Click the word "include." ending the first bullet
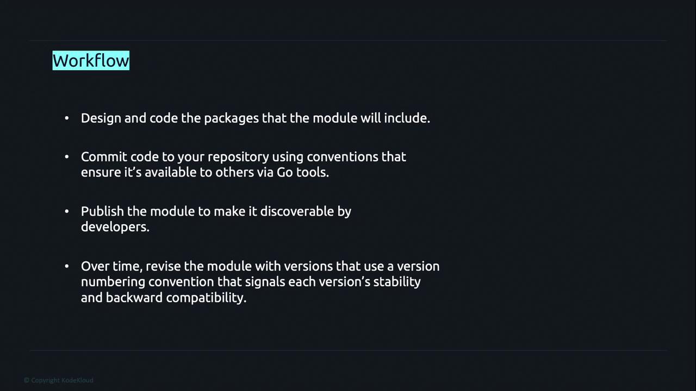696x391 pixels. (407, 118)
